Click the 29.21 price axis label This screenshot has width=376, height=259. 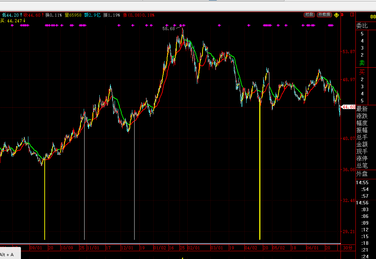[349, 231]
